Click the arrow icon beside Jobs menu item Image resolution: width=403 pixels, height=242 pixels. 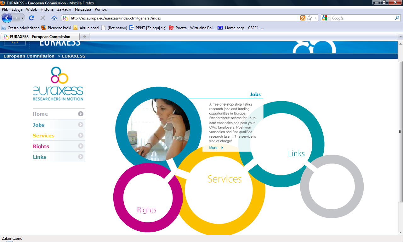pos(81,124)
